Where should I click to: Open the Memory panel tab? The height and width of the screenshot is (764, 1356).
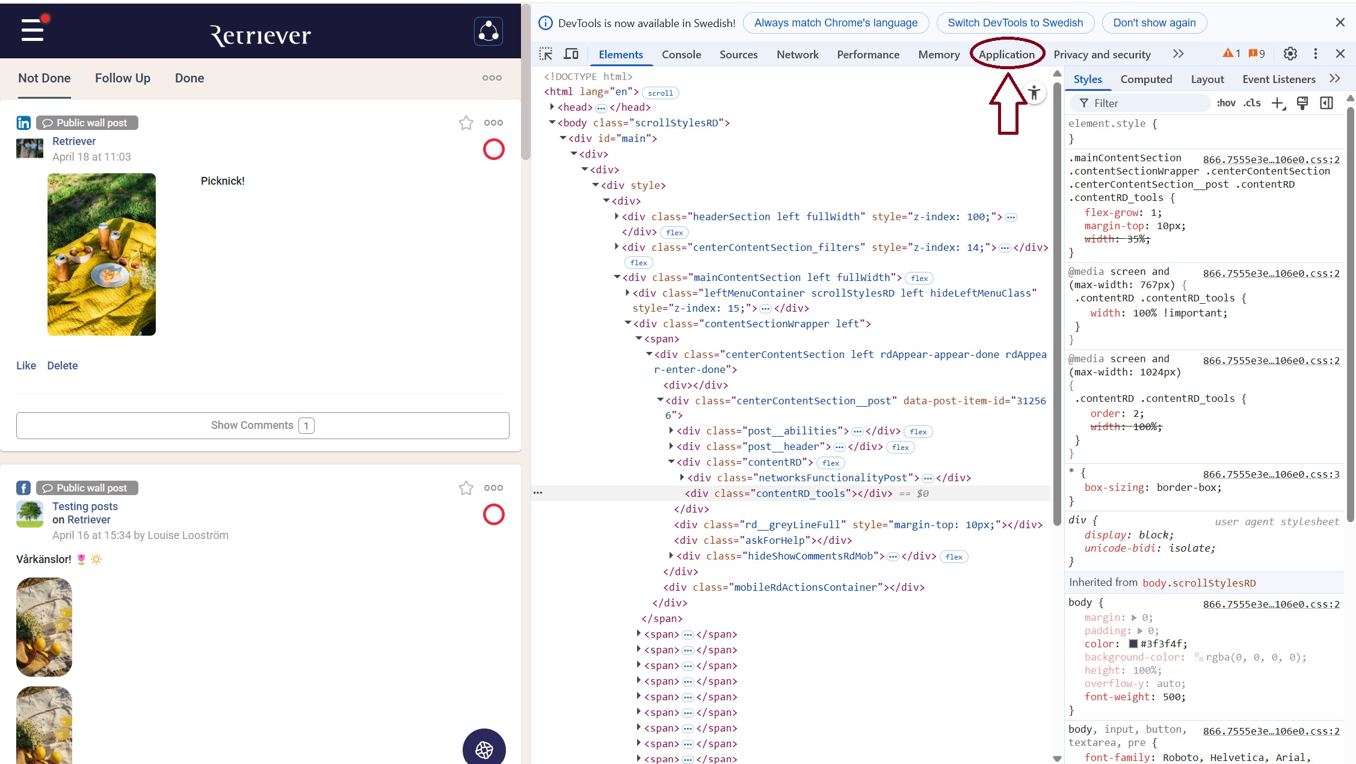[938, 55]
